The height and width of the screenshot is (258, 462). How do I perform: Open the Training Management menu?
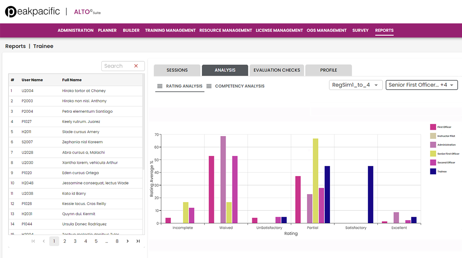pyautogui.click(x=170, y=31)
